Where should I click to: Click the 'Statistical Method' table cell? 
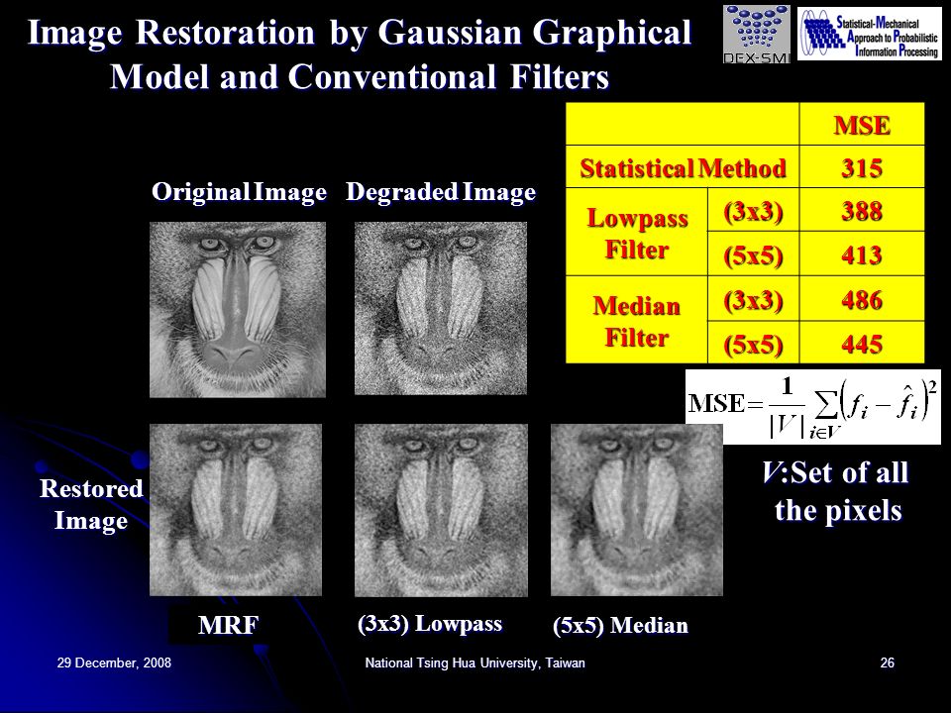coord(683,166)
